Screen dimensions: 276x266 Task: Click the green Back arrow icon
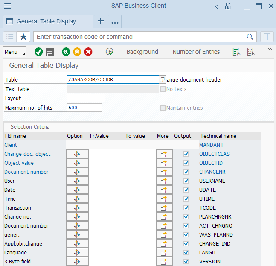coord(66,52)
